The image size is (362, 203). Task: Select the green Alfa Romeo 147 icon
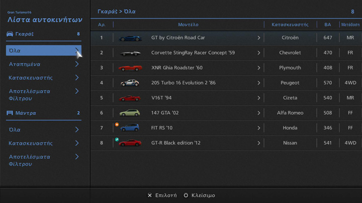tap(130, 113)
